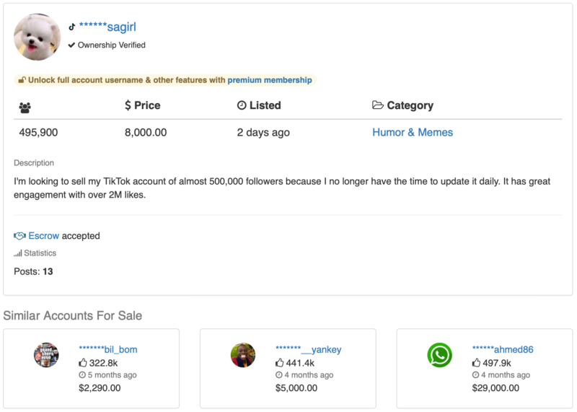Open the ******ahmed86 similar account
The width and height of the screenshot is (577, 412).
pos(502,350)
